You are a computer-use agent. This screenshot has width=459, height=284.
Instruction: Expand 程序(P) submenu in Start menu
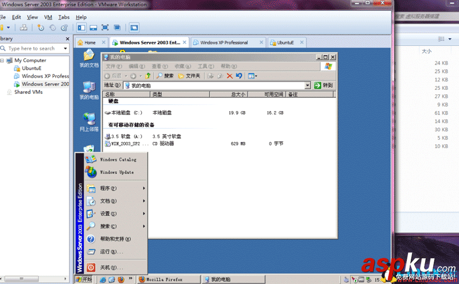[115, 188]
